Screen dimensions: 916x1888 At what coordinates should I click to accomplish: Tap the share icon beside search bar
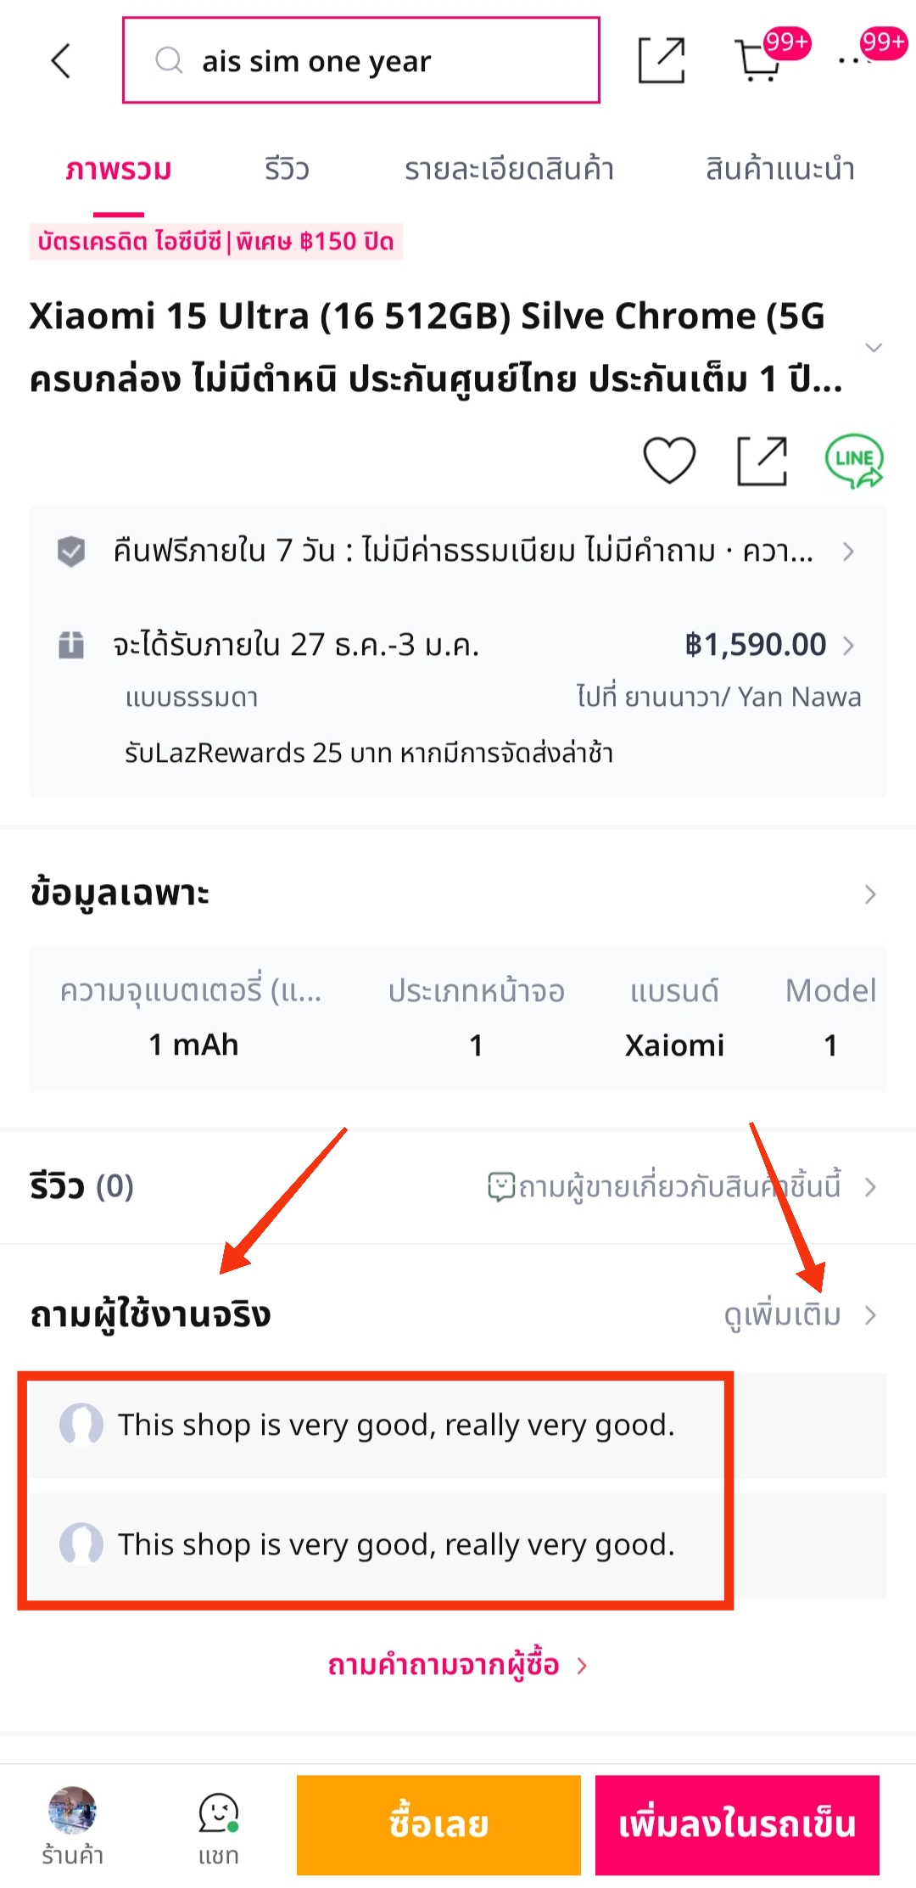[661, 61]
